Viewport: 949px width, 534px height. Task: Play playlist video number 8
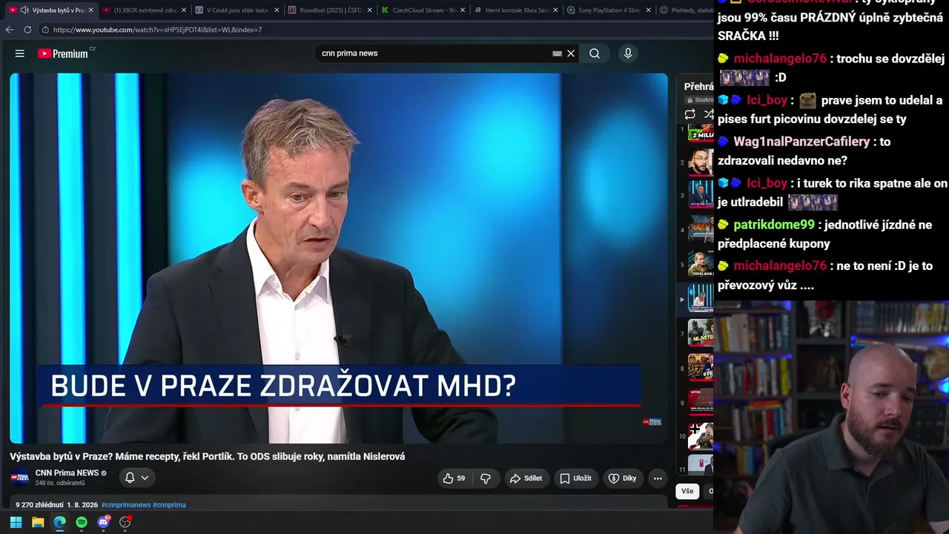point(701,368)
